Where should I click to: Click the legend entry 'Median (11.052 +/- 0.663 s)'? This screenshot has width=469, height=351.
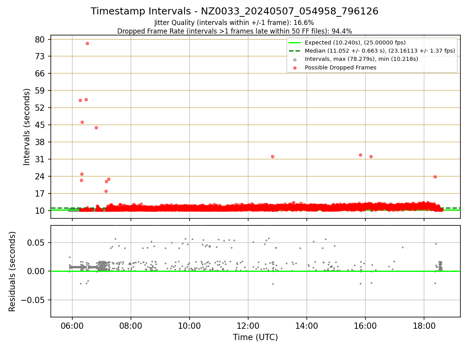[380, 51]
